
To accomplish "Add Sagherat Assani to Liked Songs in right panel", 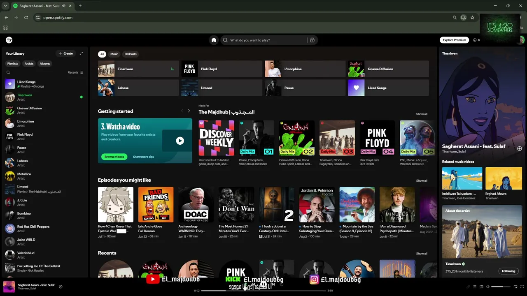I will [x=520, y=148].
